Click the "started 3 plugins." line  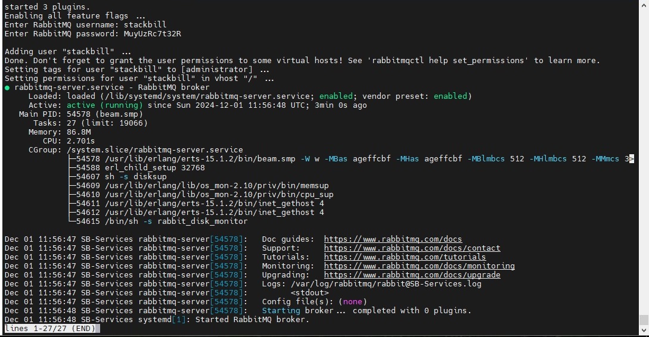pos(47,7)
